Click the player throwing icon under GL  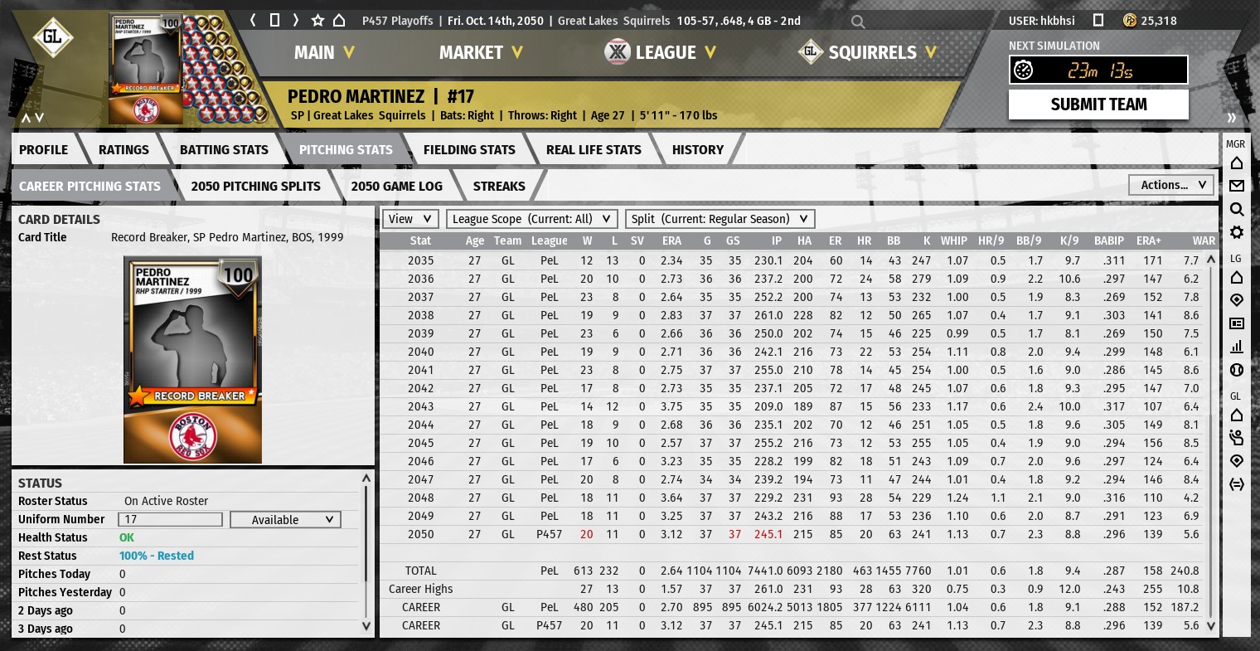coord(1236,438)
